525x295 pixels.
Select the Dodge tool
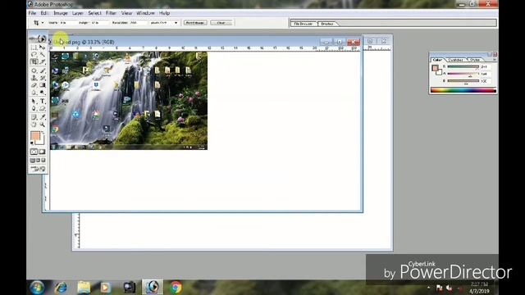(x=42, y=93)
